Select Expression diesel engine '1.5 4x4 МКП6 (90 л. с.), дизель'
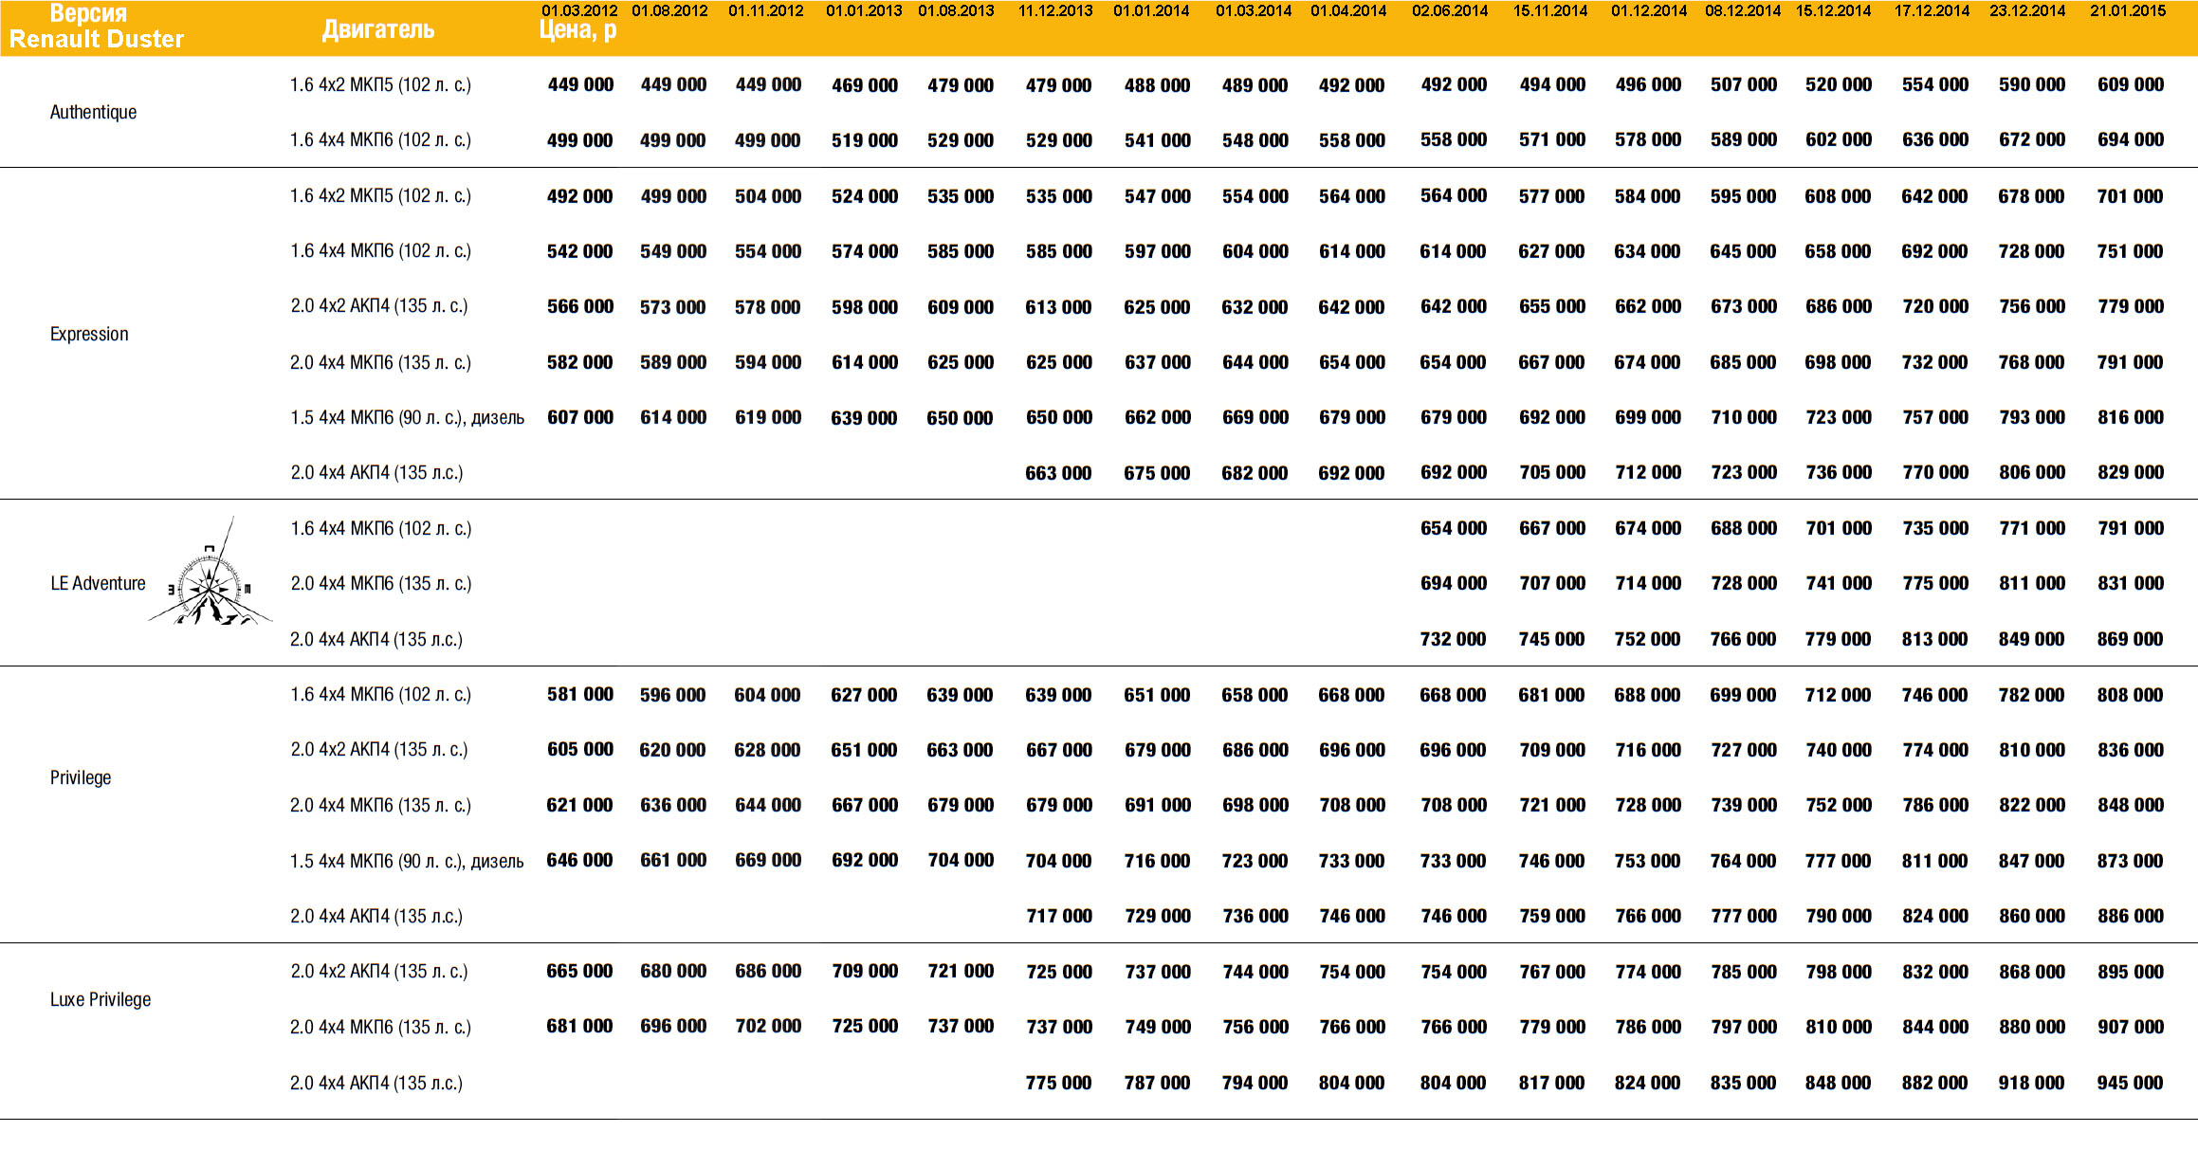The height and width of the screenshot is (1150, 2198). click(x=408, y=417)
